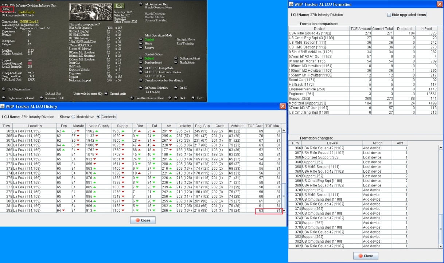Viewport: 444px width, 263px height.
Task: Click Show unit TOE
Action: tap(55, 98)
